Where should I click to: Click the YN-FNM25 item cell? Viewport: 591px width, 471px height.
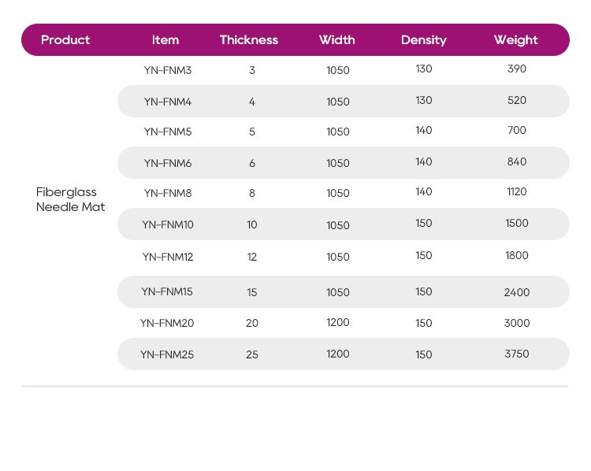click(x=167, y=354)
